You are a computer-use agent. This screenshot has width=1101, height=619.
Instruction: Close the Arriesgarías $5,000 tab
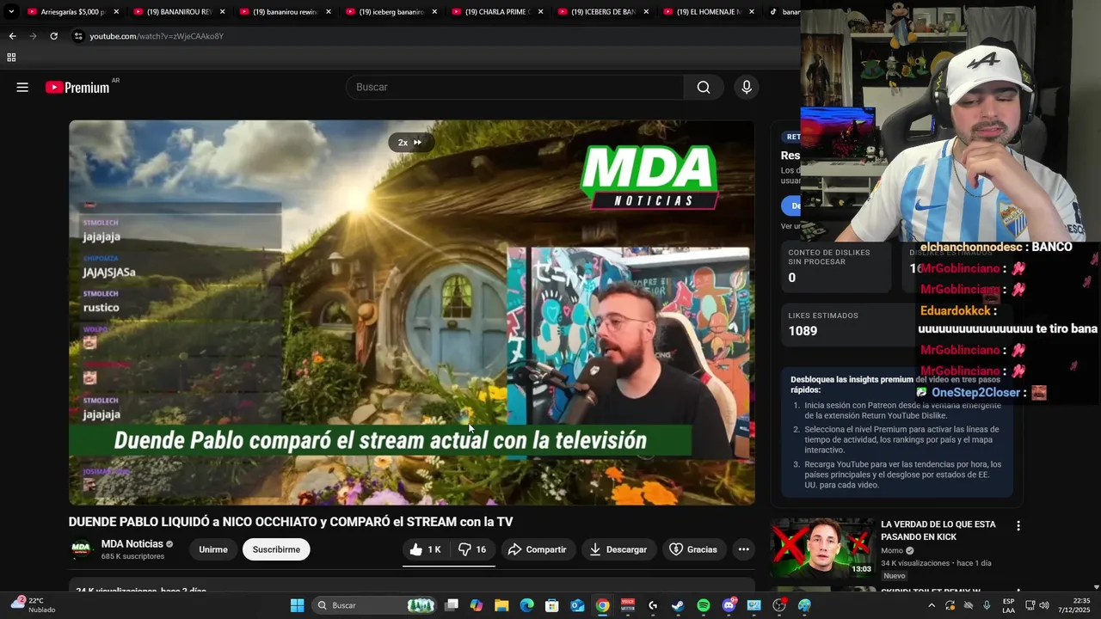pyautogui.click(x=116, y=12)
